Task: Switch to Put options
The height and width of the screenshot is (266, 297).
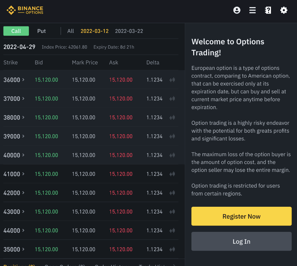Action: (41, 31)
